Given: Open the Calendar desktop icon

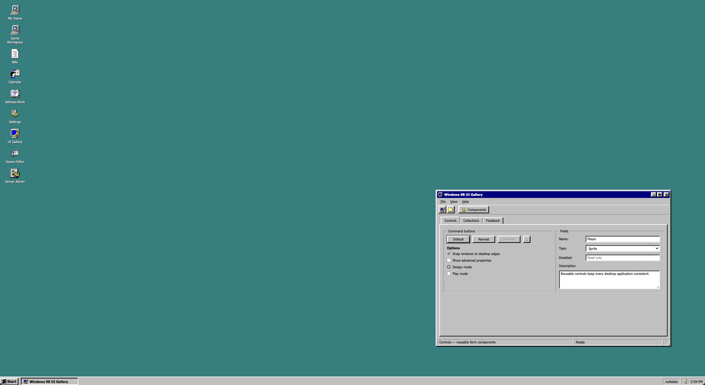Looking at the screenshot, I should click(x=15, y=76).
